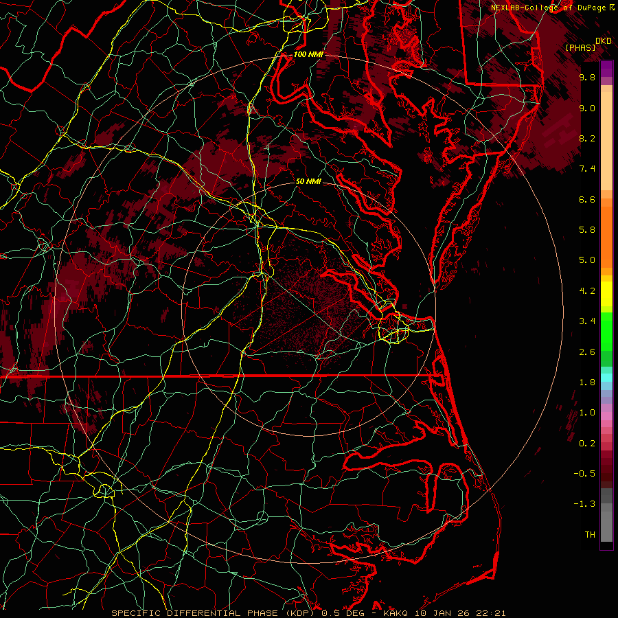Click the 10 JAN 26 22:21 timestamp
618x618 pixels.
(460, 613)
